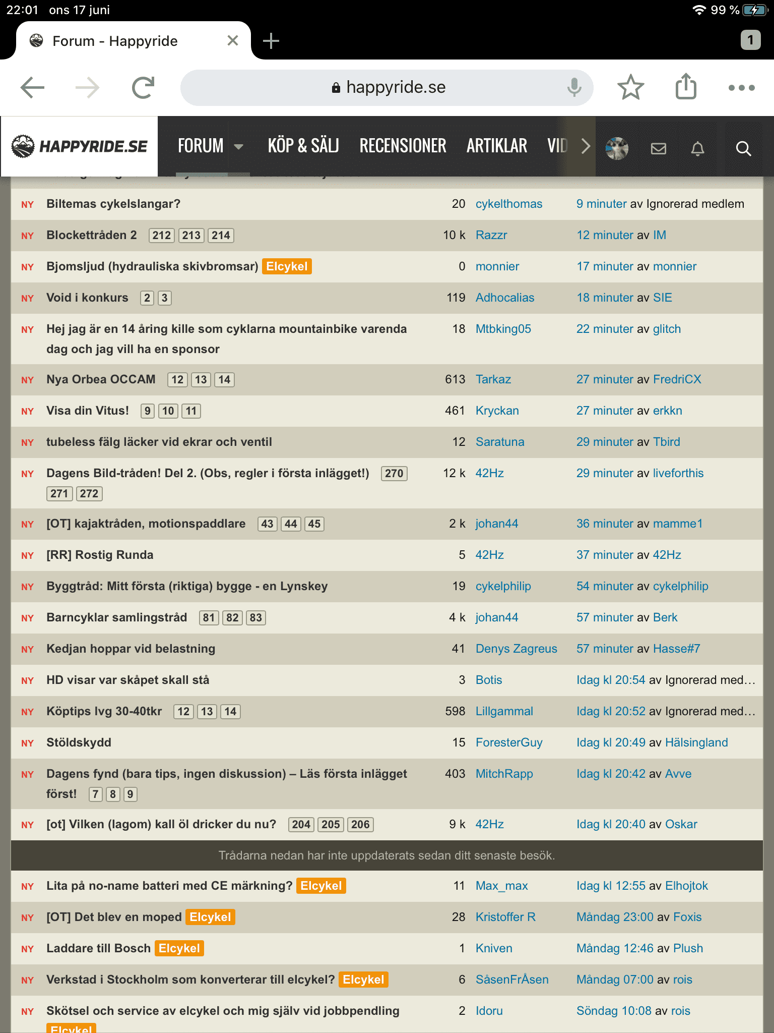Open the user avatar profile menu
Viewport: 774px width, 1033px height.
tap(617, 148)
